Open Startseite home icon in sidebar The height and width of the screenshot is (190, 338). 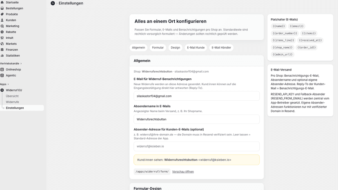2,2
